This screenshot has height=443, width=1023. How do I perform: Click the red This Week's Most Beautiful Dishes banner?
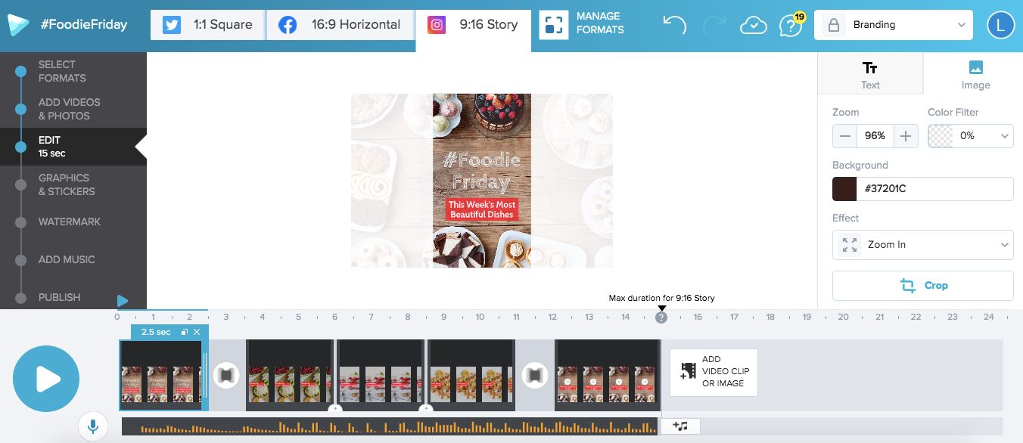pyautogui.click(x=481, y=209)
